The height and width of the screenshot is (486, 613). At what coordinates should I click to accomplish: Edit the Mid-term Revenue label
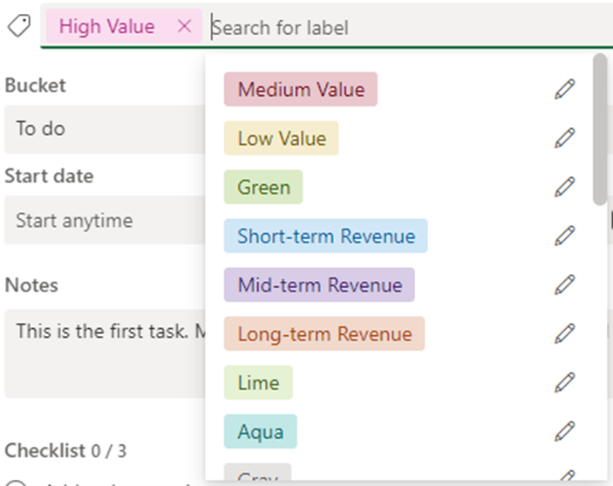click(565, 284)
